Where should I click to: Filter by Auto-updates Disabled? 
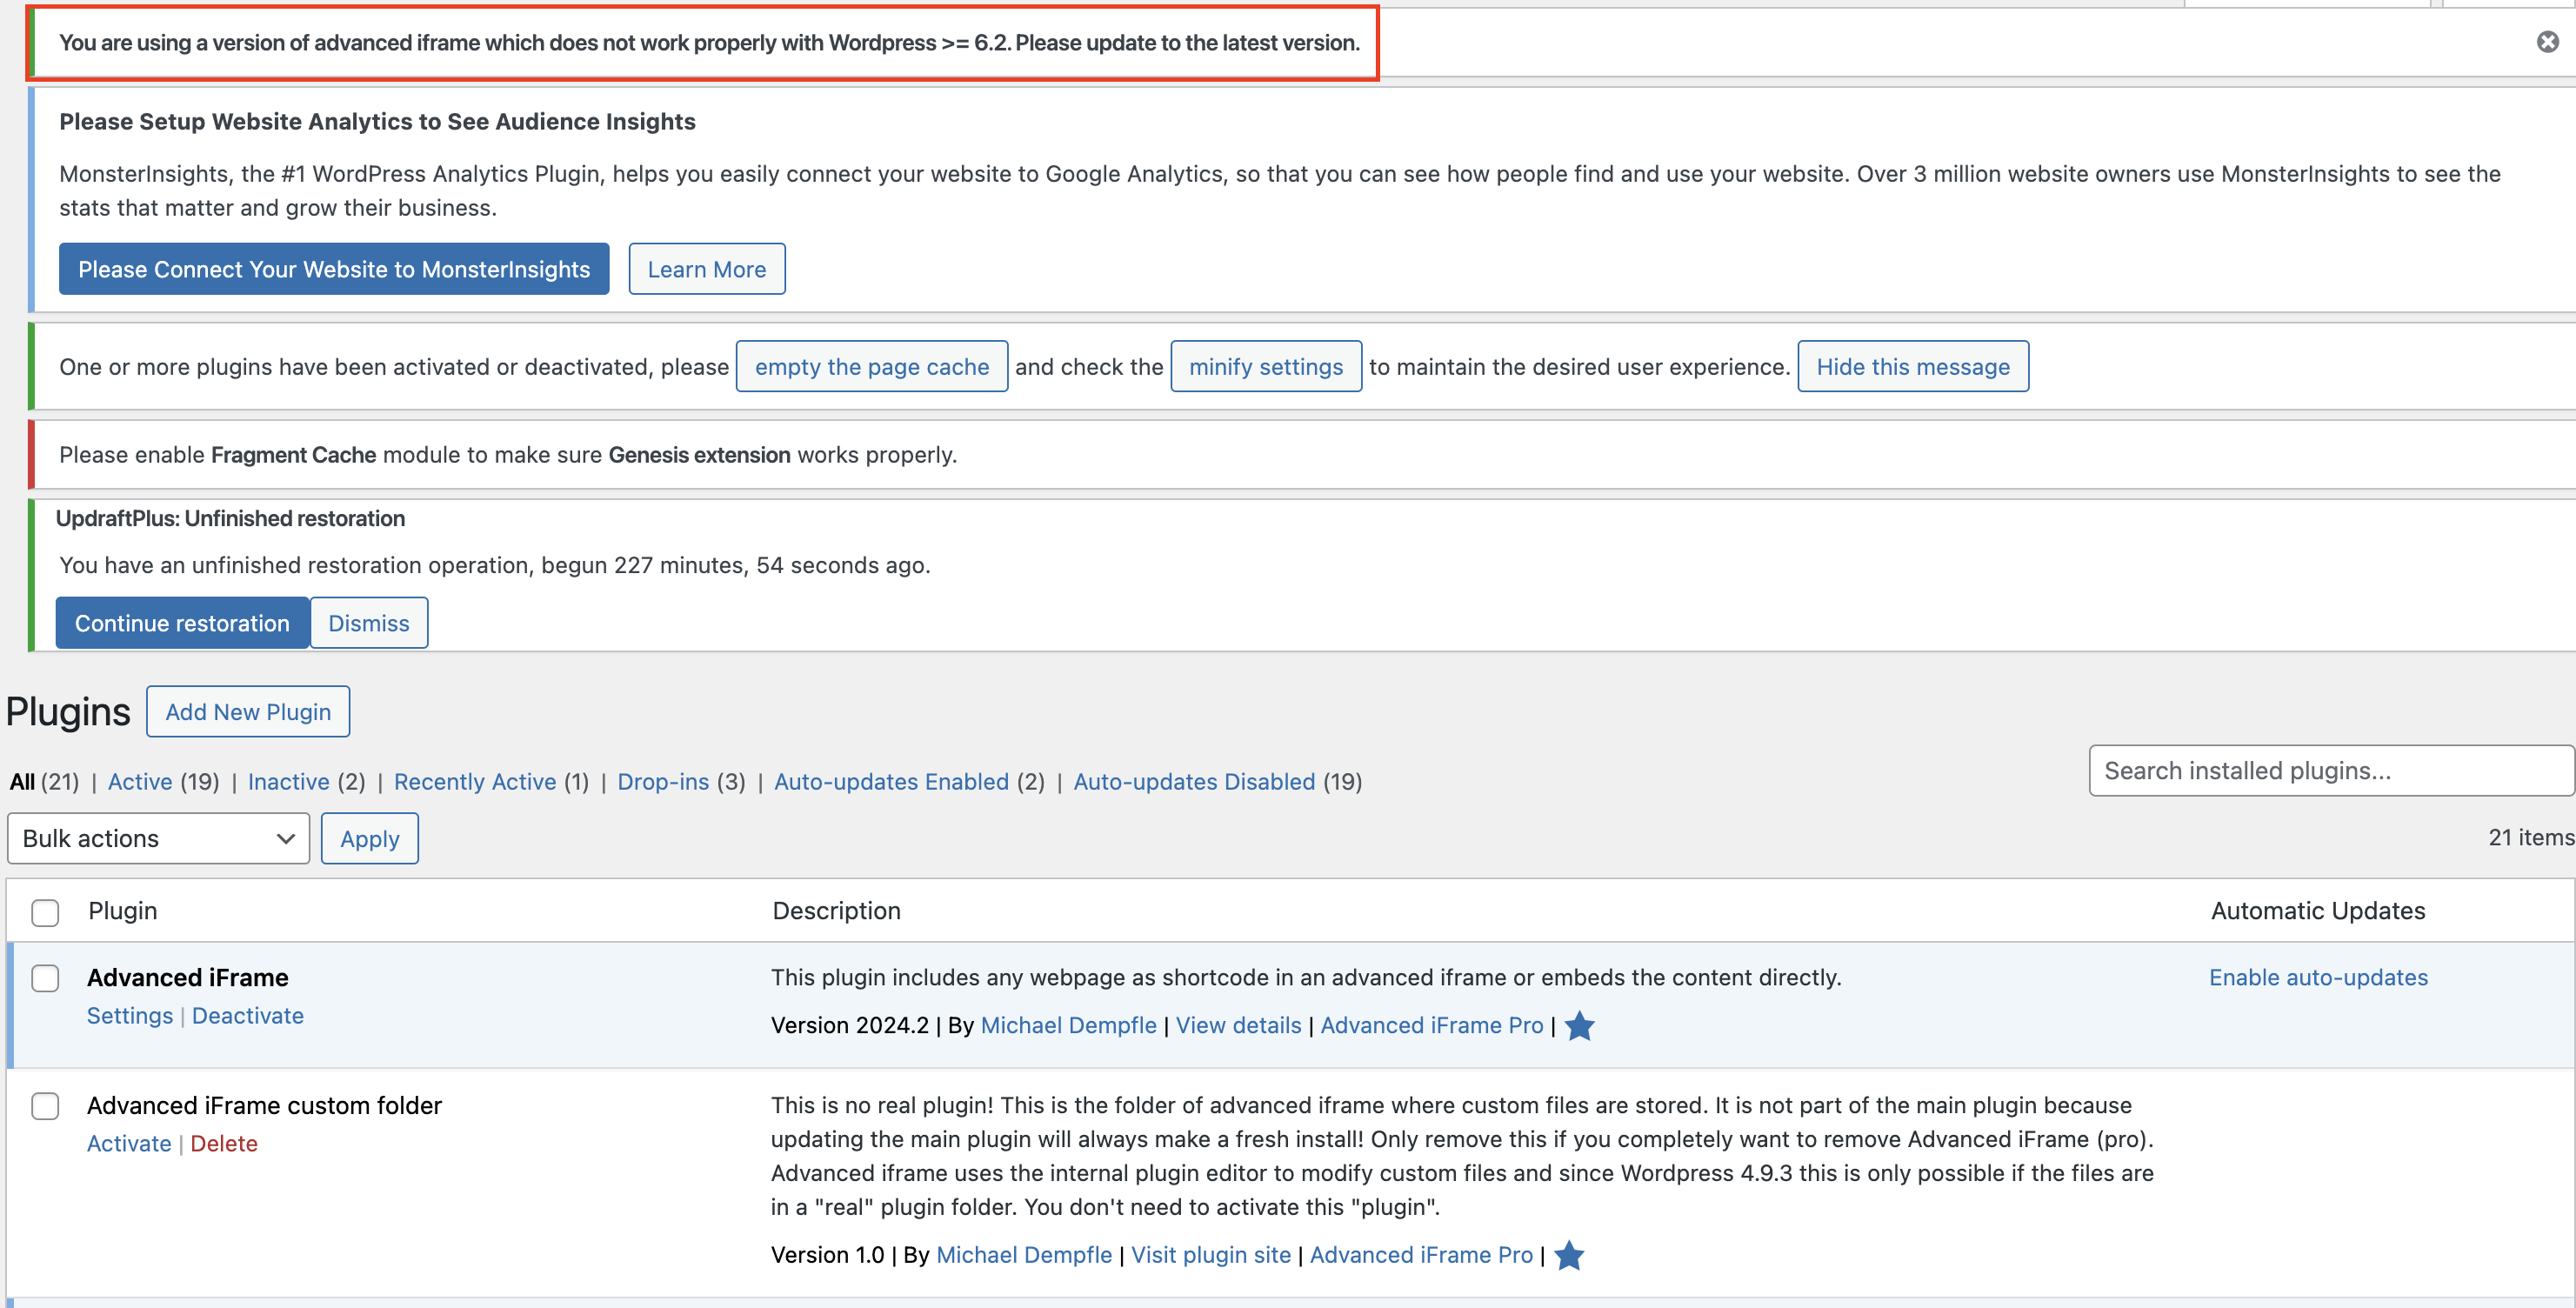point(1195,782)
